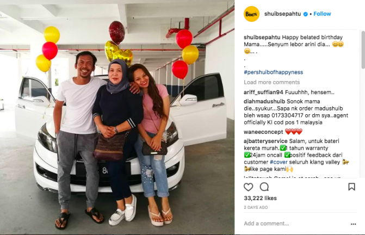Open comments via speech bubble icon

point(264,187)
